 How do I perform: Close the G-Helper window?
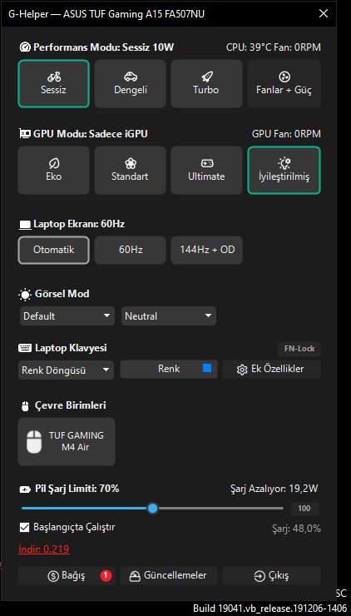[x=324, y=14]
